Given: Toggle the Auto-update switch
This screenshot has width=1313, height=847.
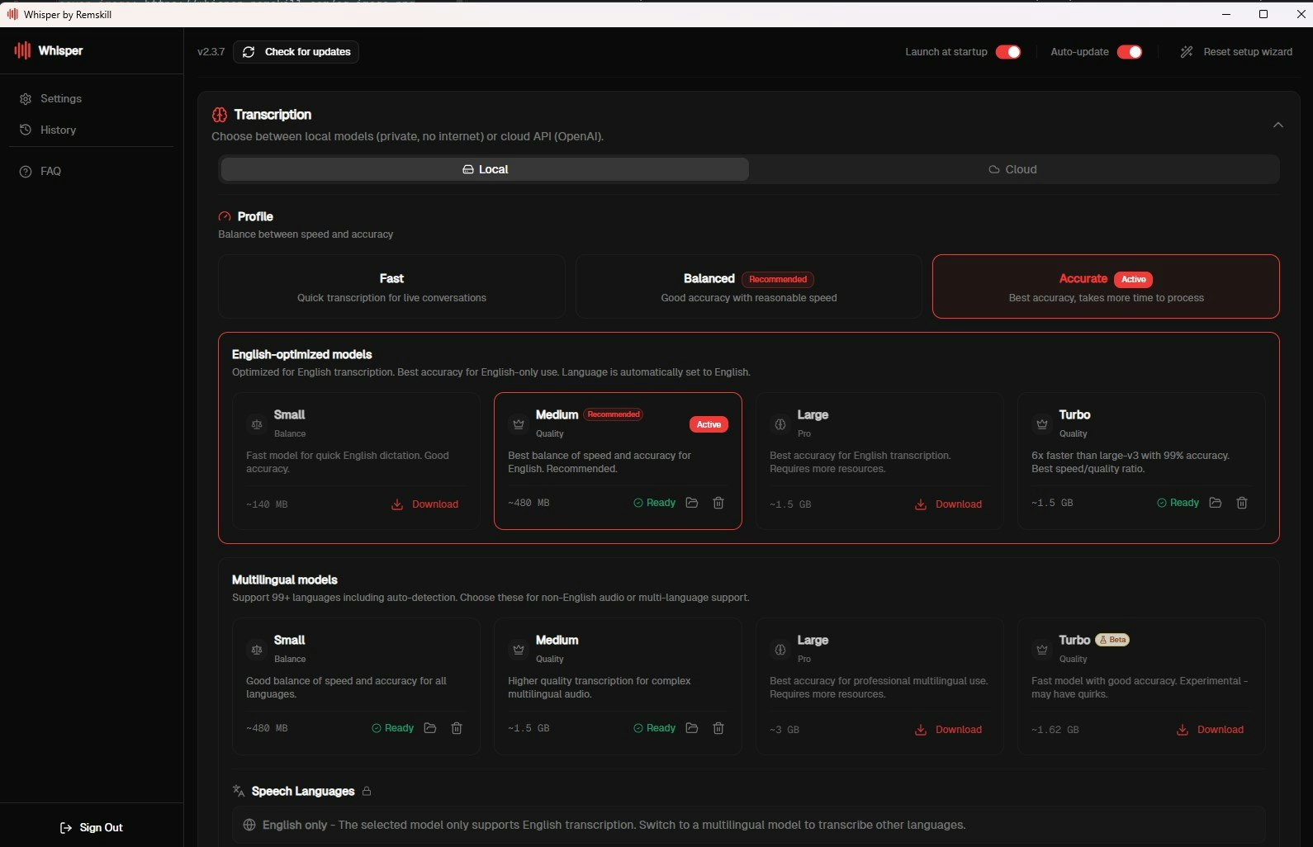Looking at the screenshot, I should click(x=1130, y=51).
